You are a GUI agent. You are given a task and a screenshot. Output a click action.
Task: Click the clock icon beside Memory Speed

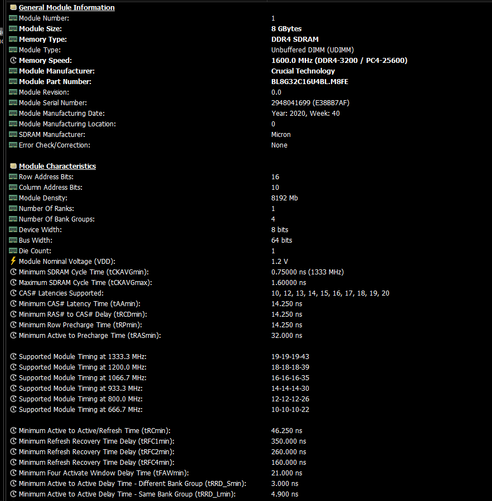(13, 60)
